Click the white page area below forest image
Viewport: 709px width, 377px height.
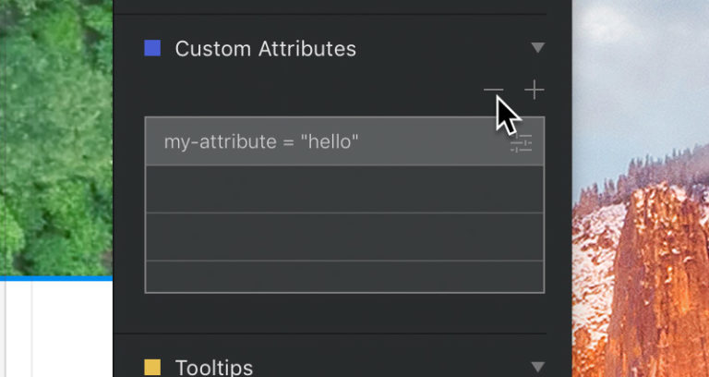(x=55, y=328)
